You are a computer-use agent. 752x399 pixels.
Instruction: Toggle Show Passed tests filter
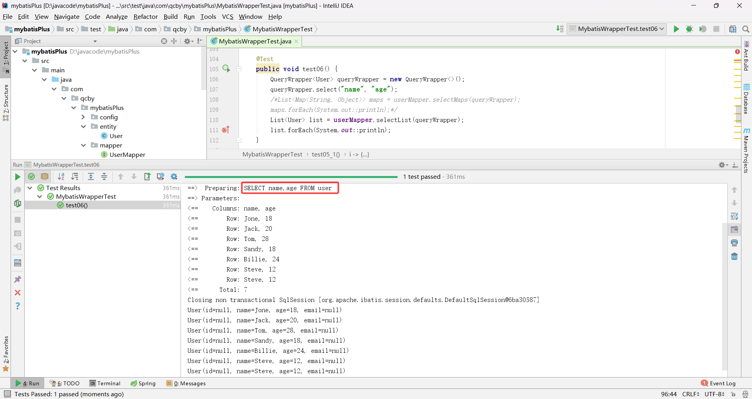click(x=31, y=177)
